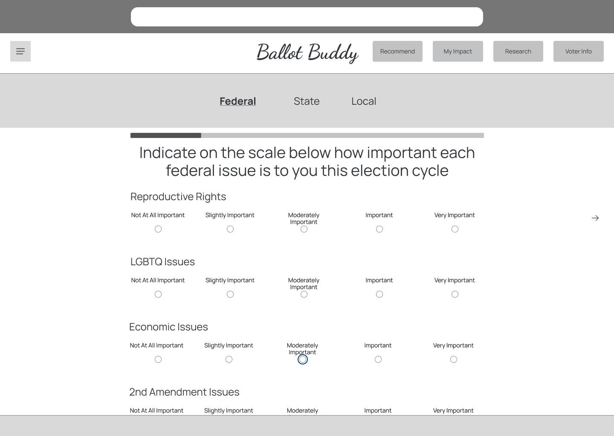
Task: Open the hamburger navigation menu
Action: click(20, 51)
